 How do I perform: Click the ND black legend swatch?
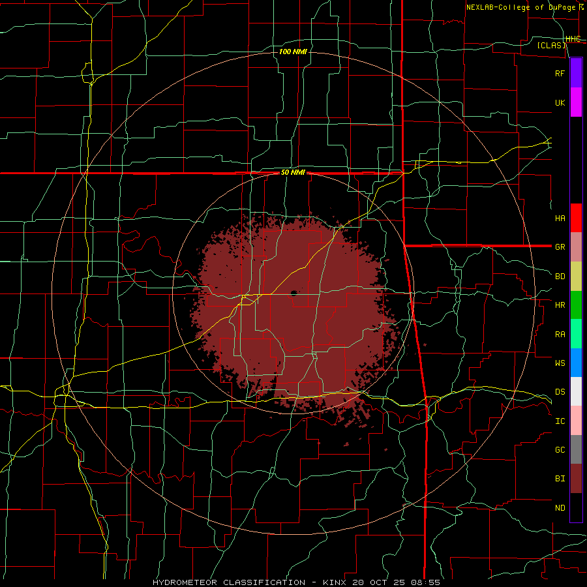[576, 507]
